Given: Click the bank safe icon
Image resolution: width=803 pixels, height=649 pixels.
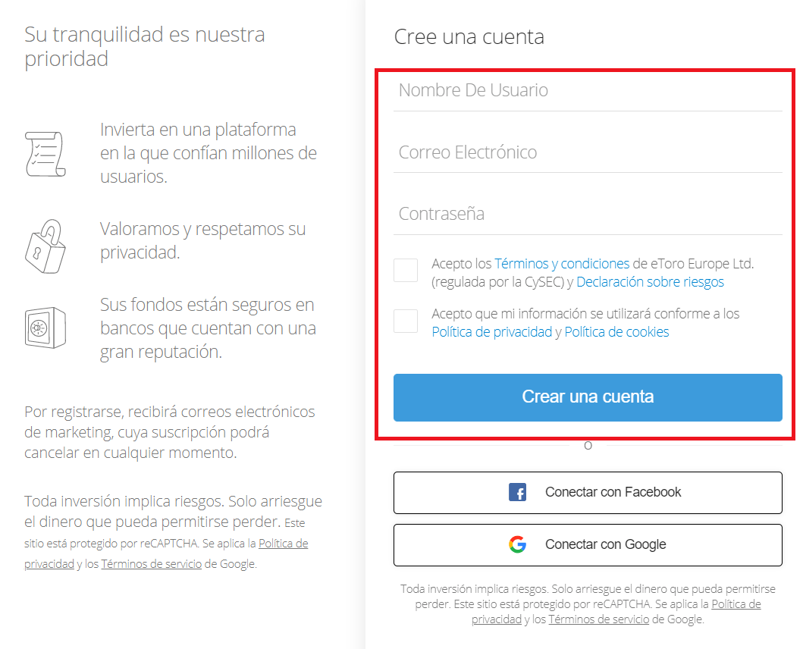Looking at the screenshot, I should coord(45,328).
